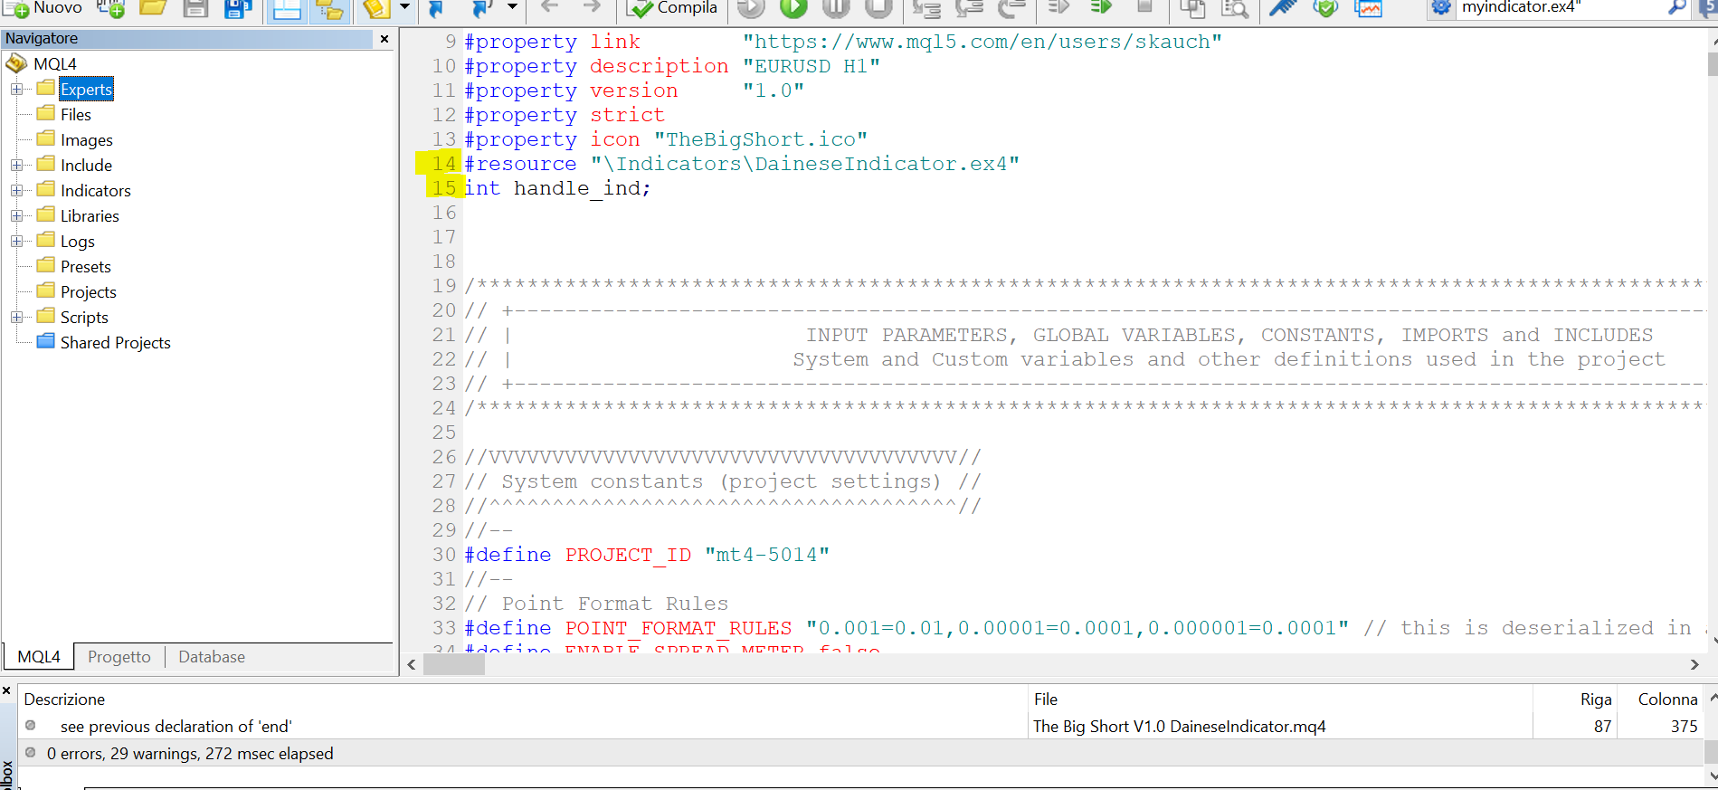Switch to the MQL4 navigator tab

(39, 657)
